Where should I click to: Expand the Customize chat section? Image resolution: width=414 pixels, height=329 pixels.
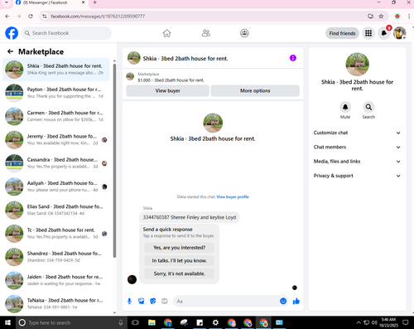[x=357, y=133]
